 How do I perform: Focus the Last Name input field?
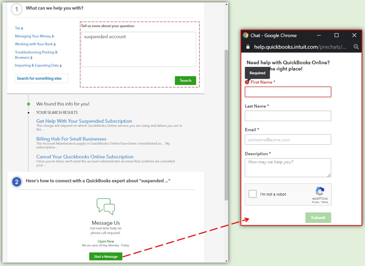click(x=288, y=116)
